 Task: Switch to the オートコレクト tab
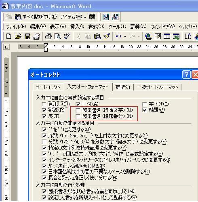coord(48,87)
